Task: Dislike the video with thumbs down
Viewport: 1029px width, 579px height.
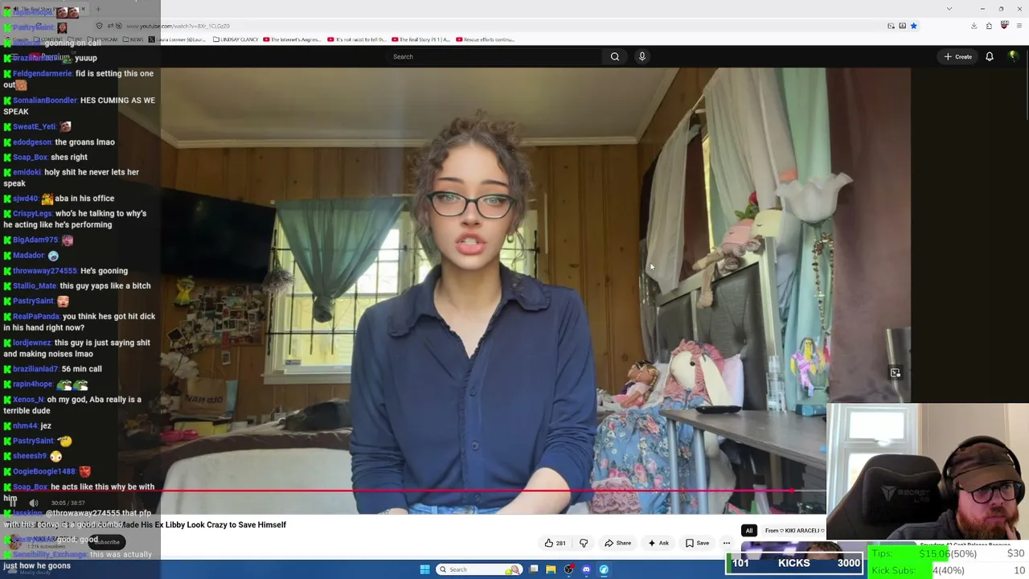Action: coord(584,543)
